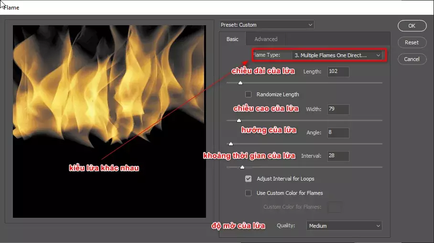Screen dimensions: 434x243
Task: Click the Width value field
Action: pos(338,109)
